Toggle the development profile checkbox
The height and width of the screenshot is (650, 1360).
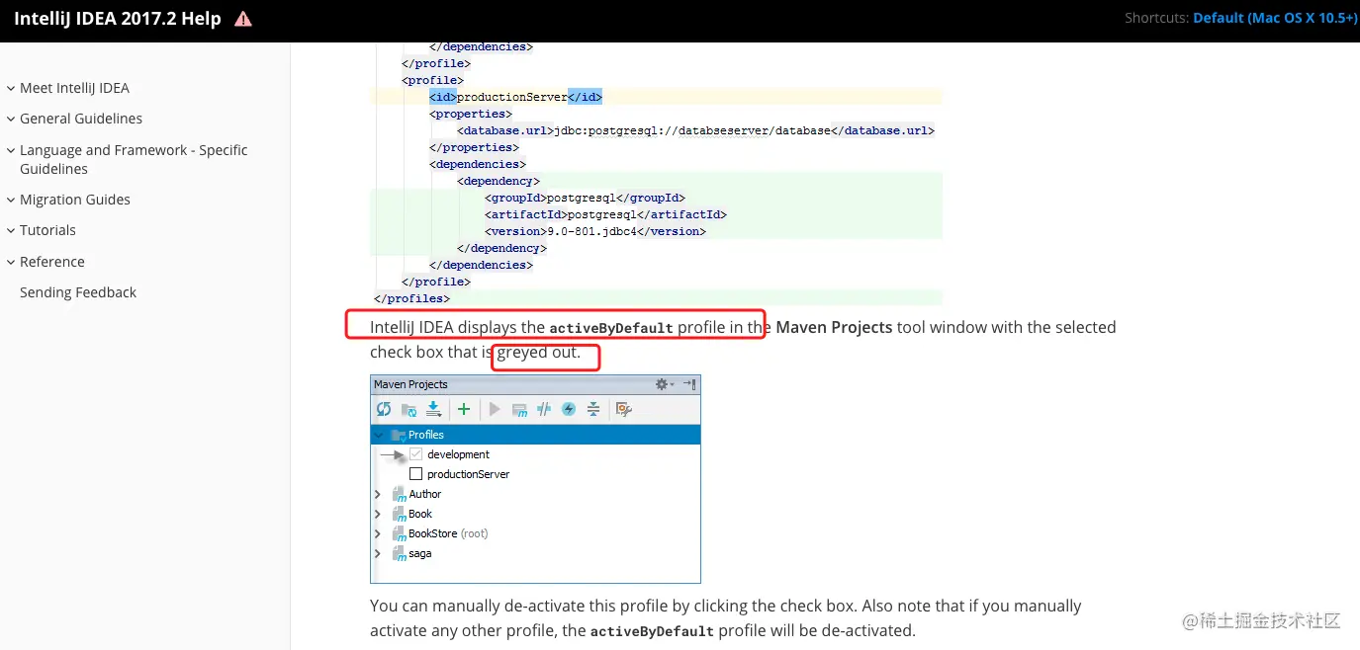(x=416, y=454)
